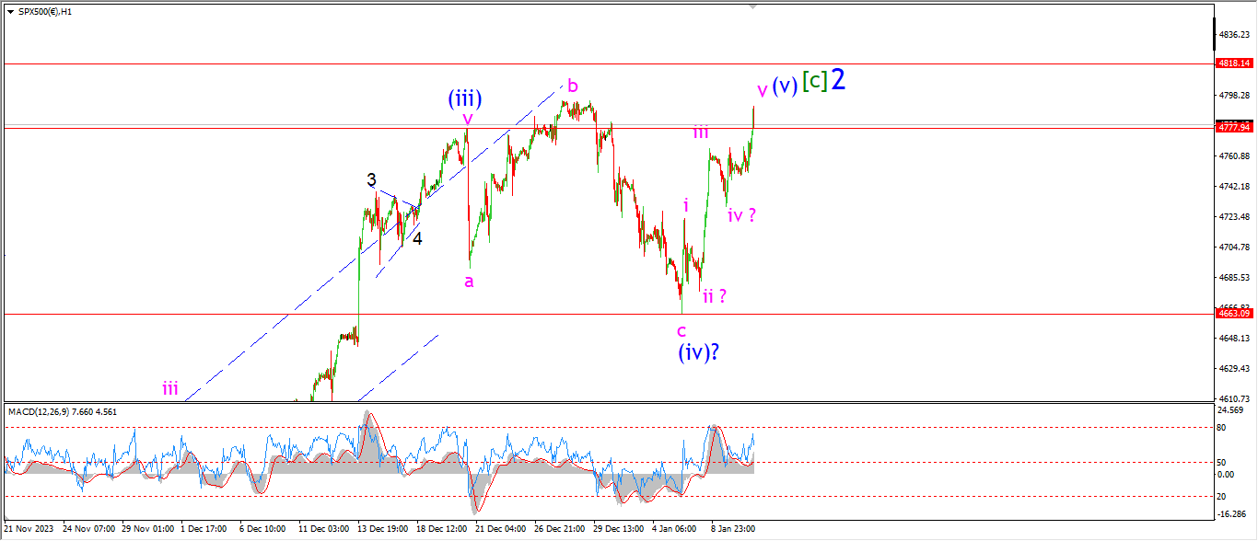Select the blue (iii) wave label
The image size is (1258, 541).
[x=465, y=98]
